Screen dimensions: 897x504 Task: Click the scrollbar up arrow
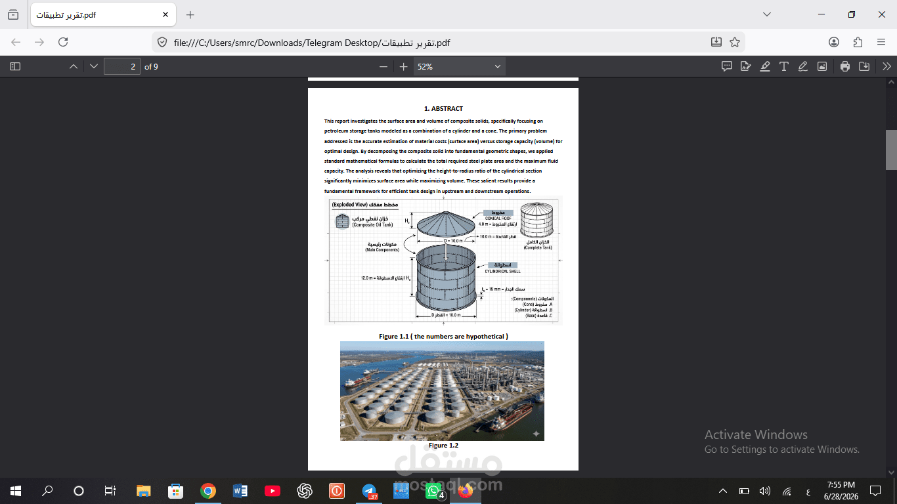891,83
